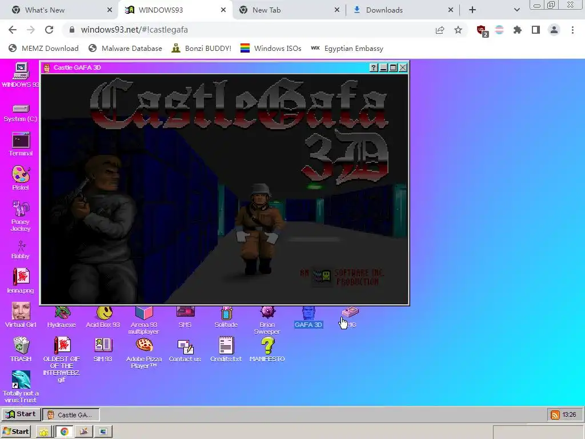Open the Robby stick figure icon
The width and height of the screenshot is (585, 439).
(21, 250)
